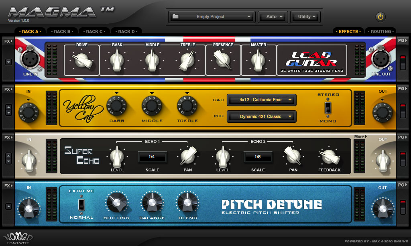
Task: Toggle the Extreme/Normal switch on Pitch Detune
Action: coord(81,204)
